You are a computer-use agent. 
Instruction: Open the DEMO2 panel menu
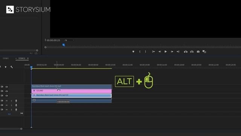28,58
